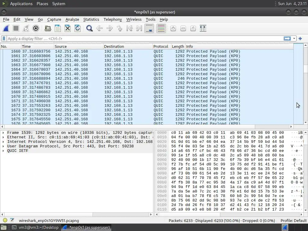Sort packets by Destination column header
The width and height of the screenshot is (308, 231).
[x=128, y=46]
